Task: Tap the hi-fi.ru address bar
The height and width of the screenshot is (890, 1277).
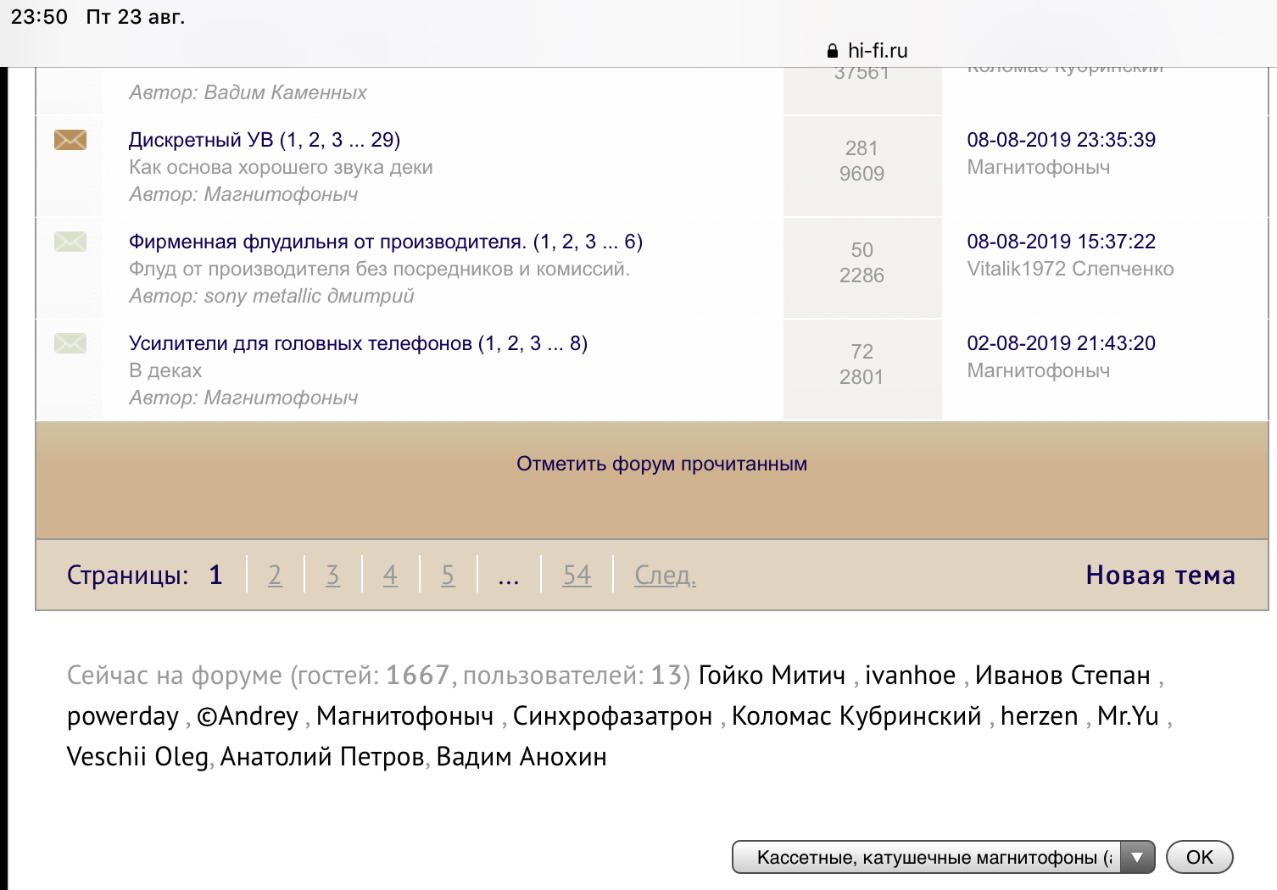Action: click(877, 51)
